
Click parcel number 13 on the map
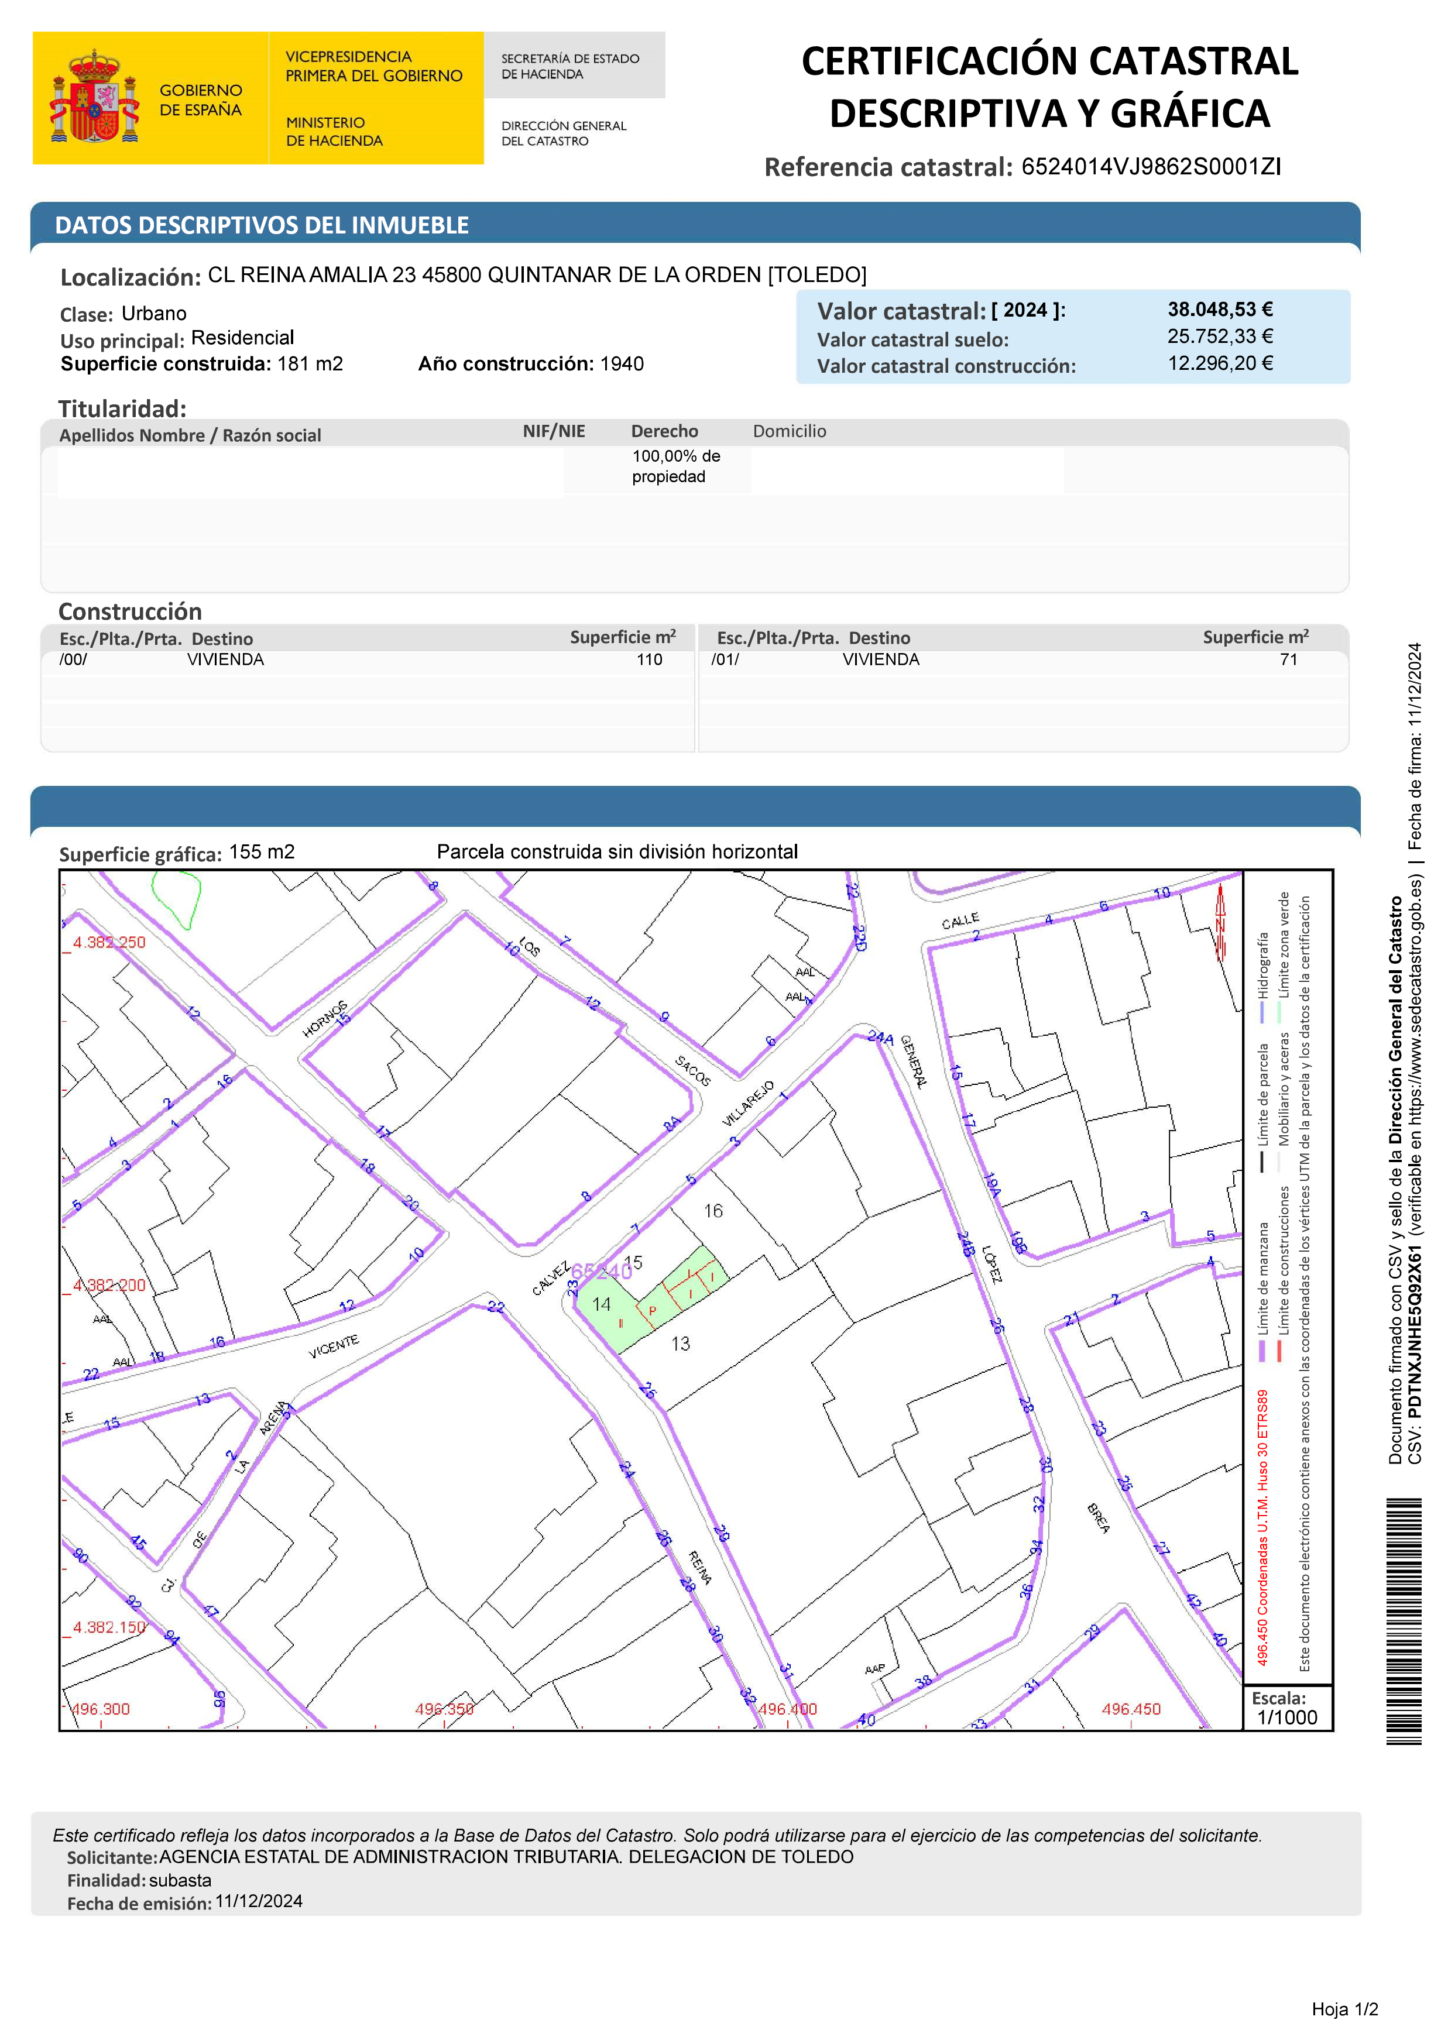680,1344
